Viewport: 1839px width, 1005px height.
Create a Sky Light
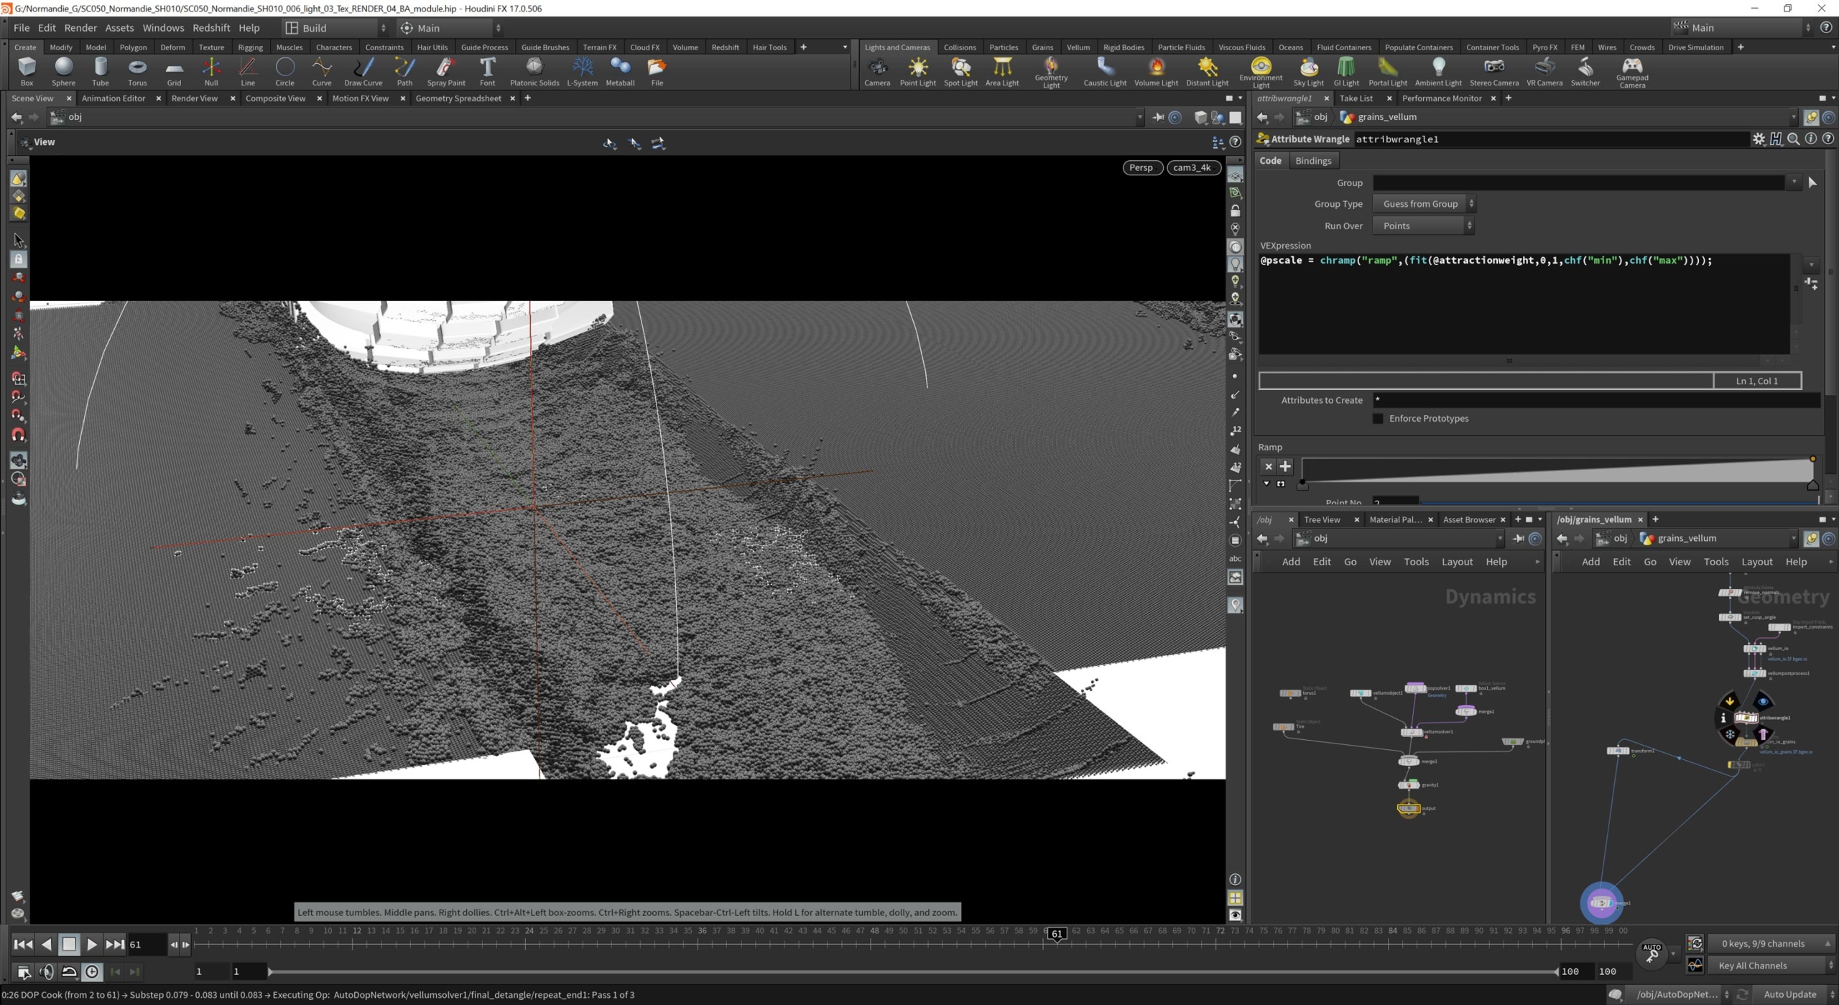click(x=1308, y=72)
